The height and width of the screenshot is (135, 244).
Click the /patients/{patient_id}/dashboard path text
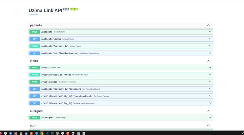tap(61, 89)
